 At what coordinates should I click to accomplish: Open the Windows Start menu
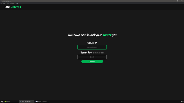pyautogui.click(x=2, y=102)
